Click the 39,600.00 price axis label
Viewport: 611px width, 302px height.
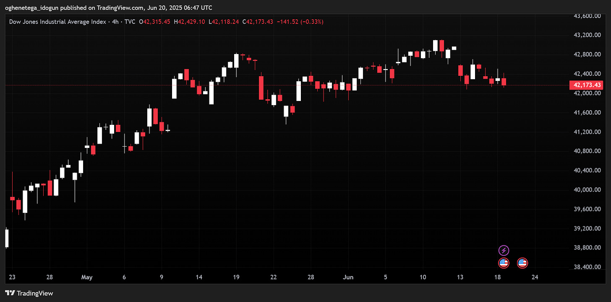coord(587,209)
